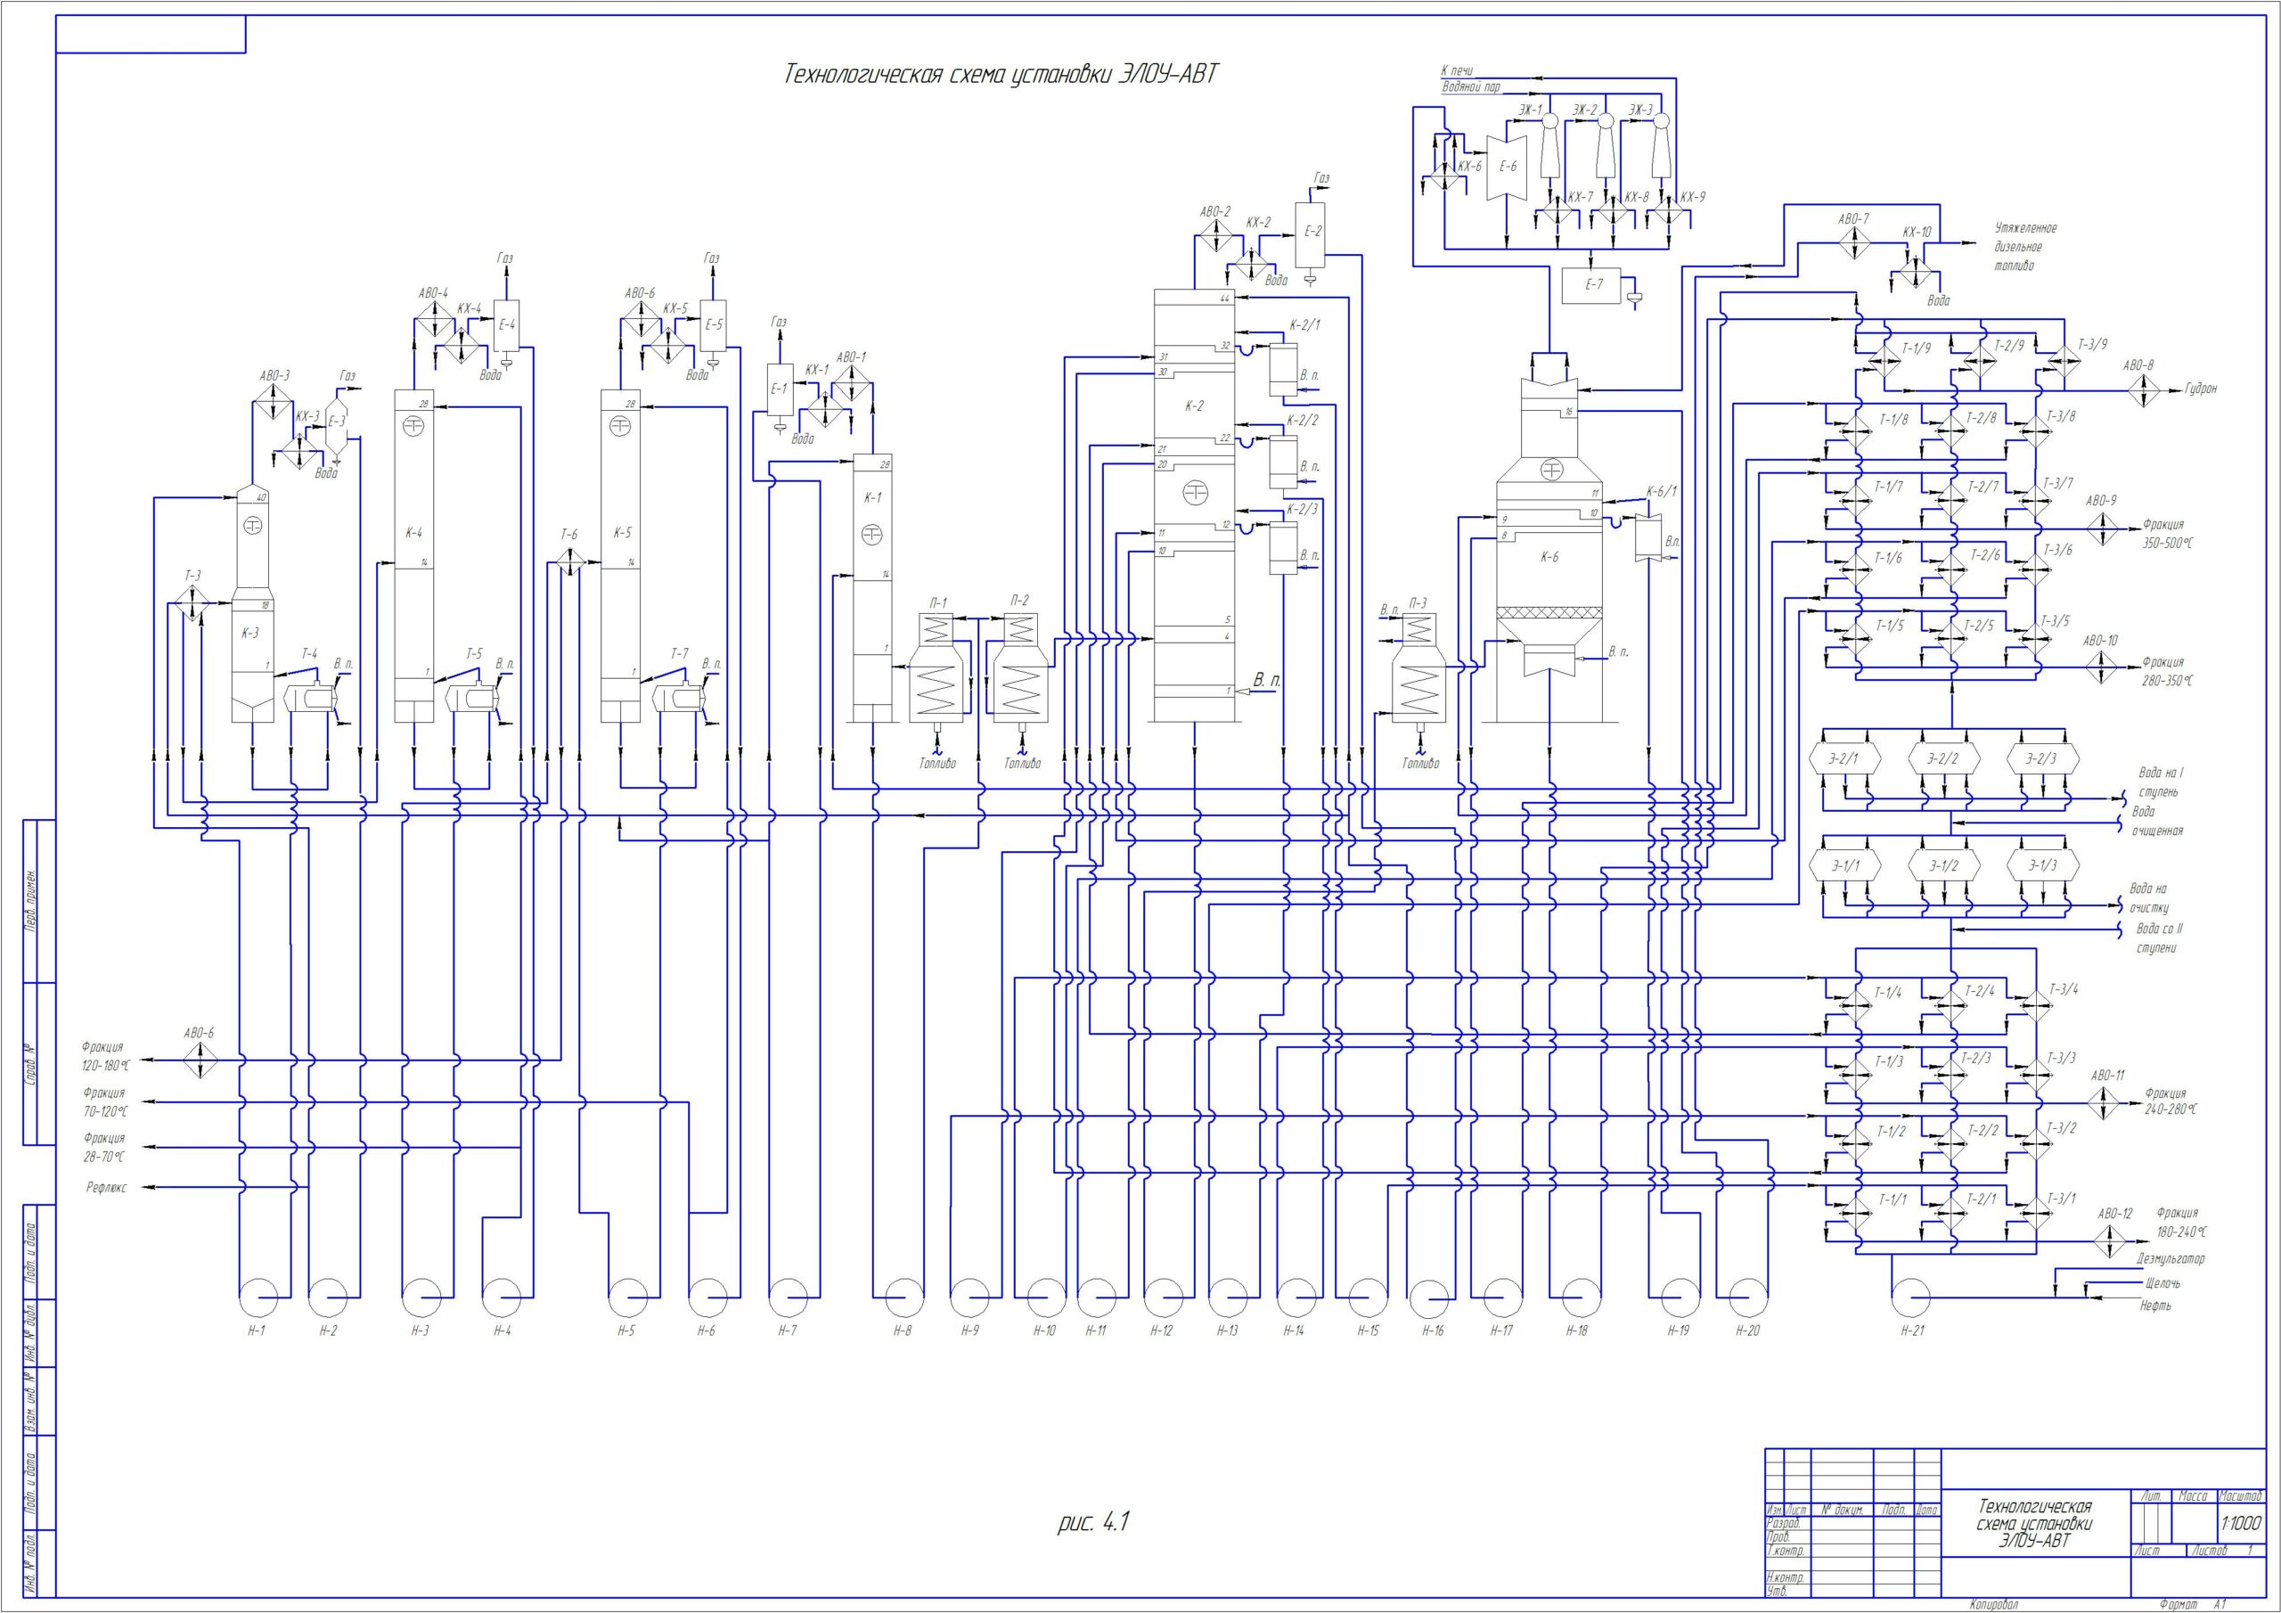This screenshot has height=1613, width=2281.
Task: Click the 'Рефлюкс' output label
Action: (106, 1188)
